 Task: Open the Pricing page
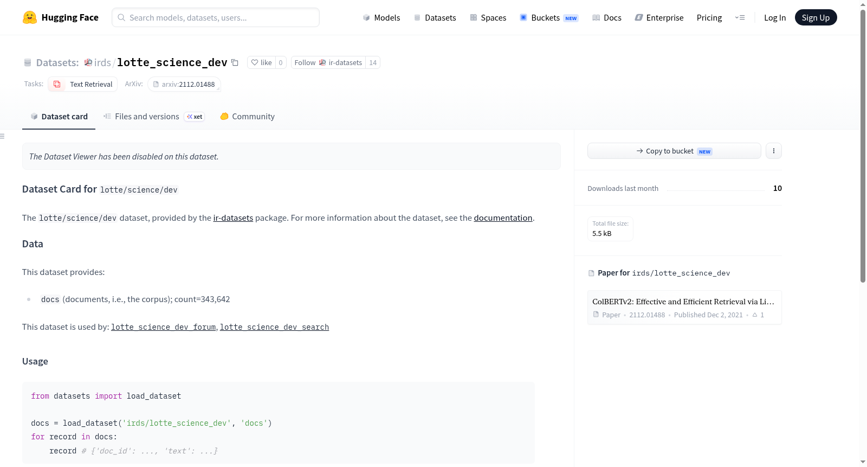[709, 17]
